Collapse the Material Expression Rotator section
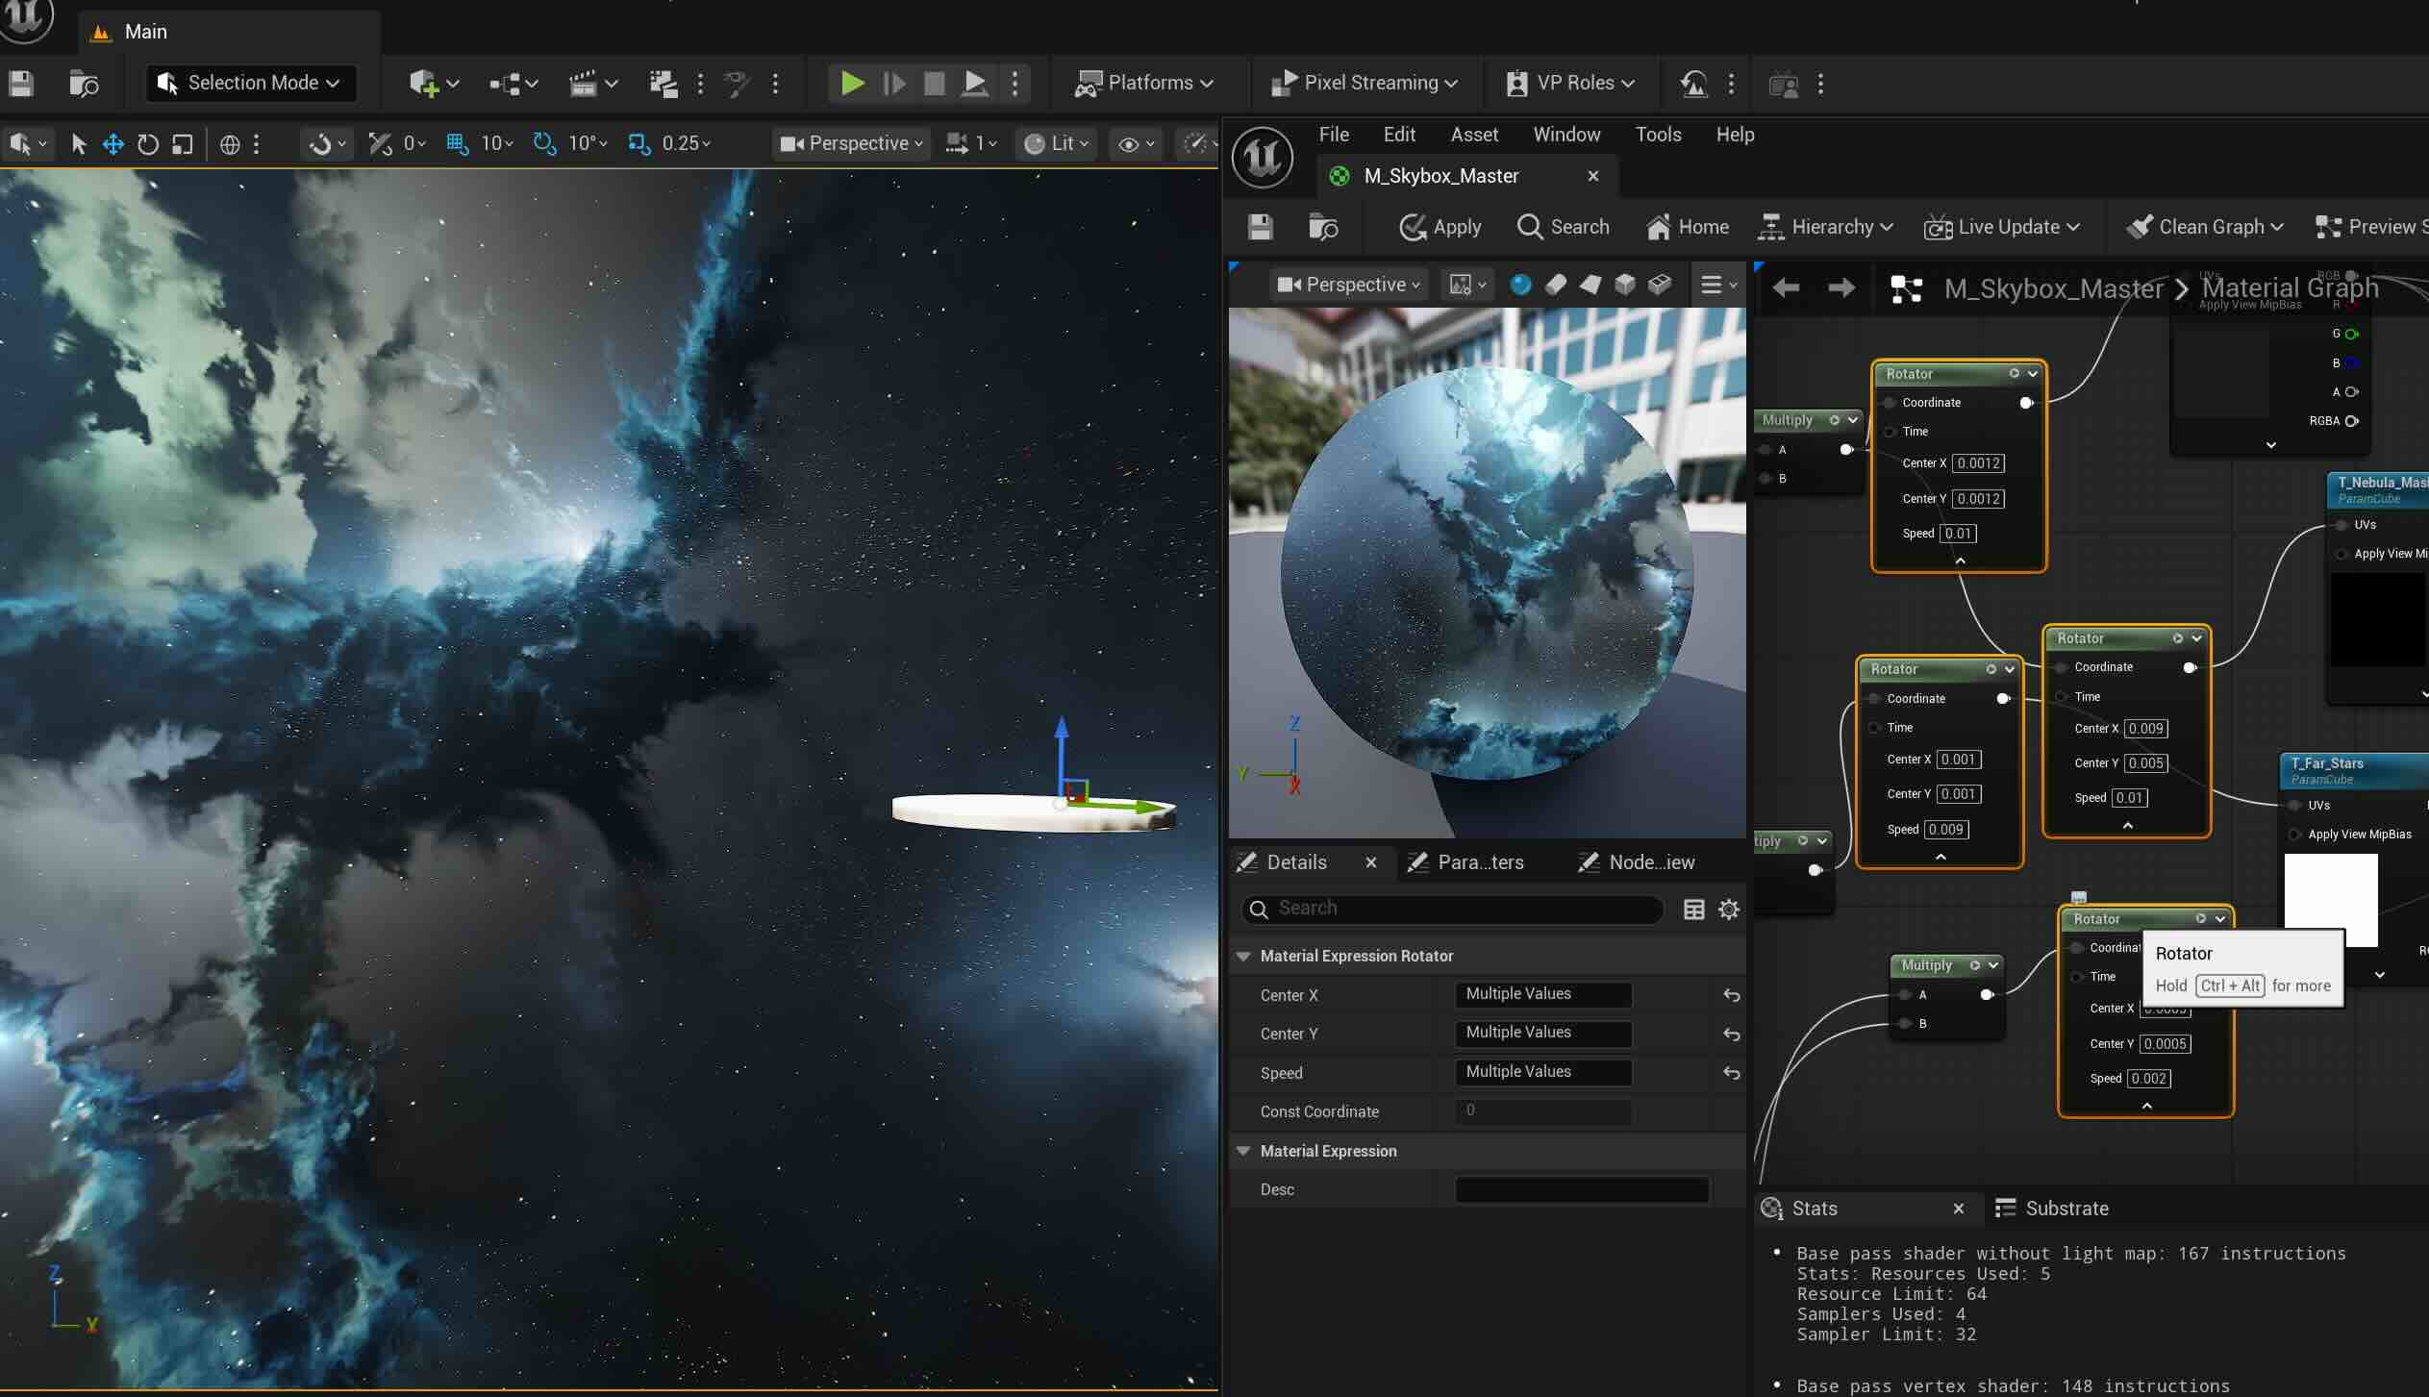 point(1243,956)
